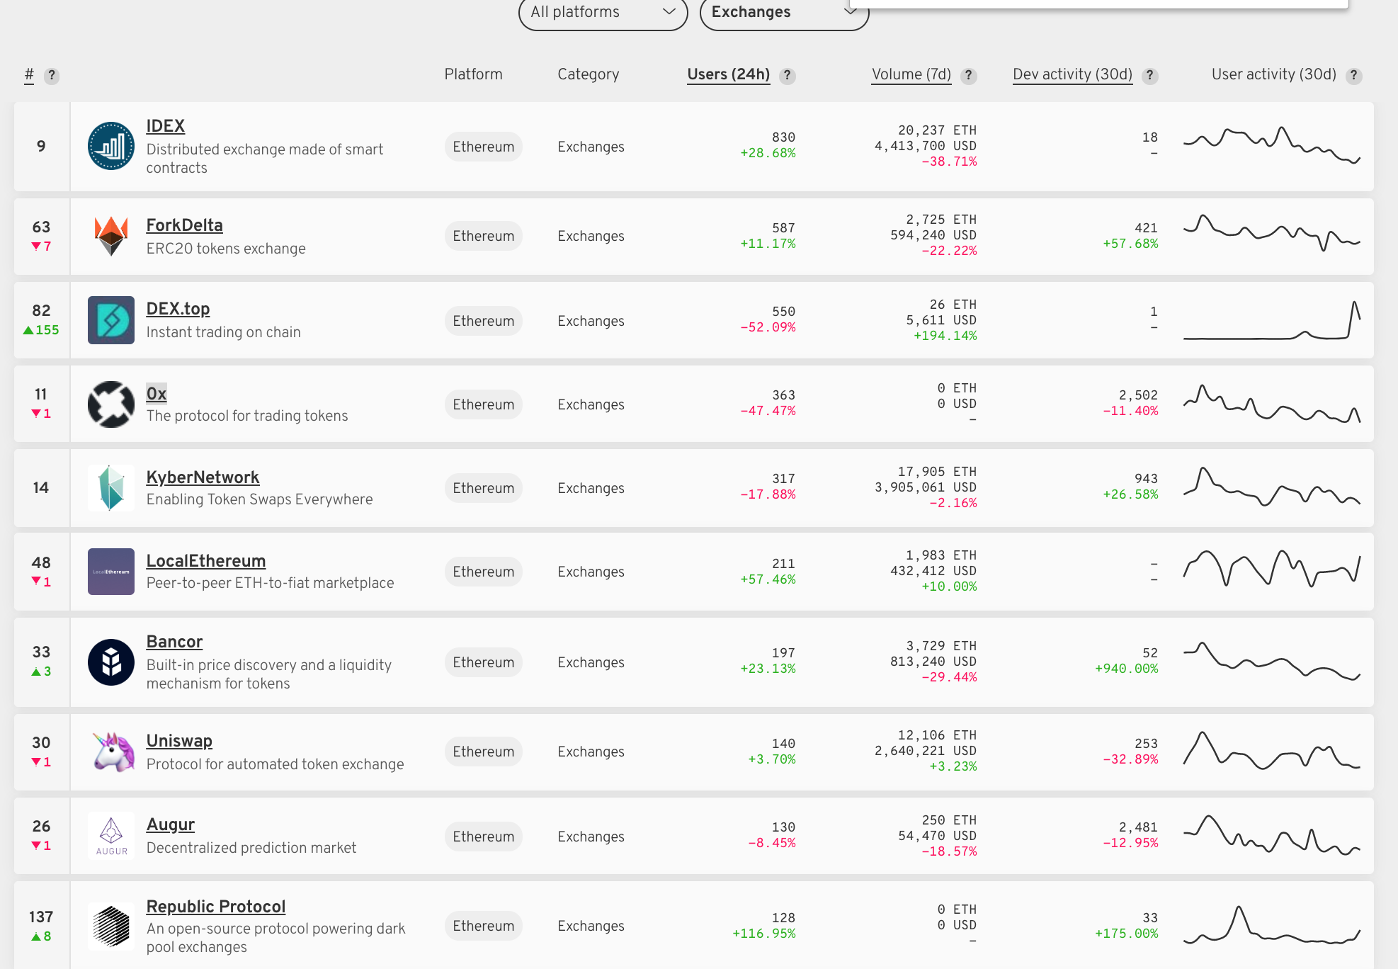The width and height of the screenshot is (1398, 969).
Task: Sort by Volume (7d) column
Action: click(x=911, y=74)
